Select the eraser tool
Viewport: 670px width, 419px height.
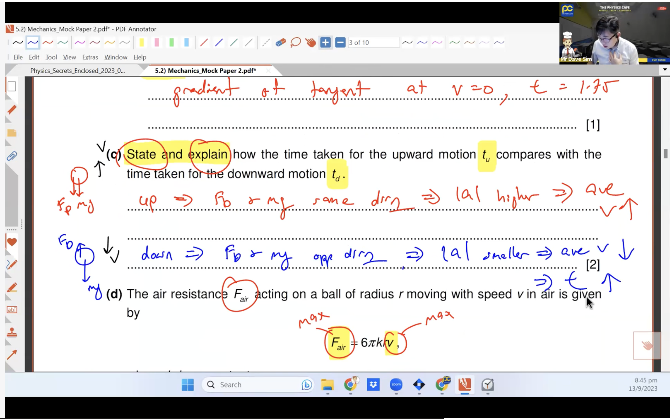pos(281,42)
